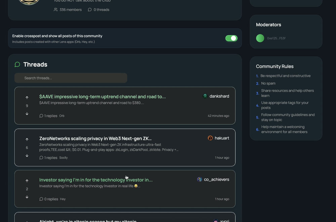Downvote the $AAVE uptrend channel thread
The image size is (336, 222).
pyautogui.click(x=27, y=114)
